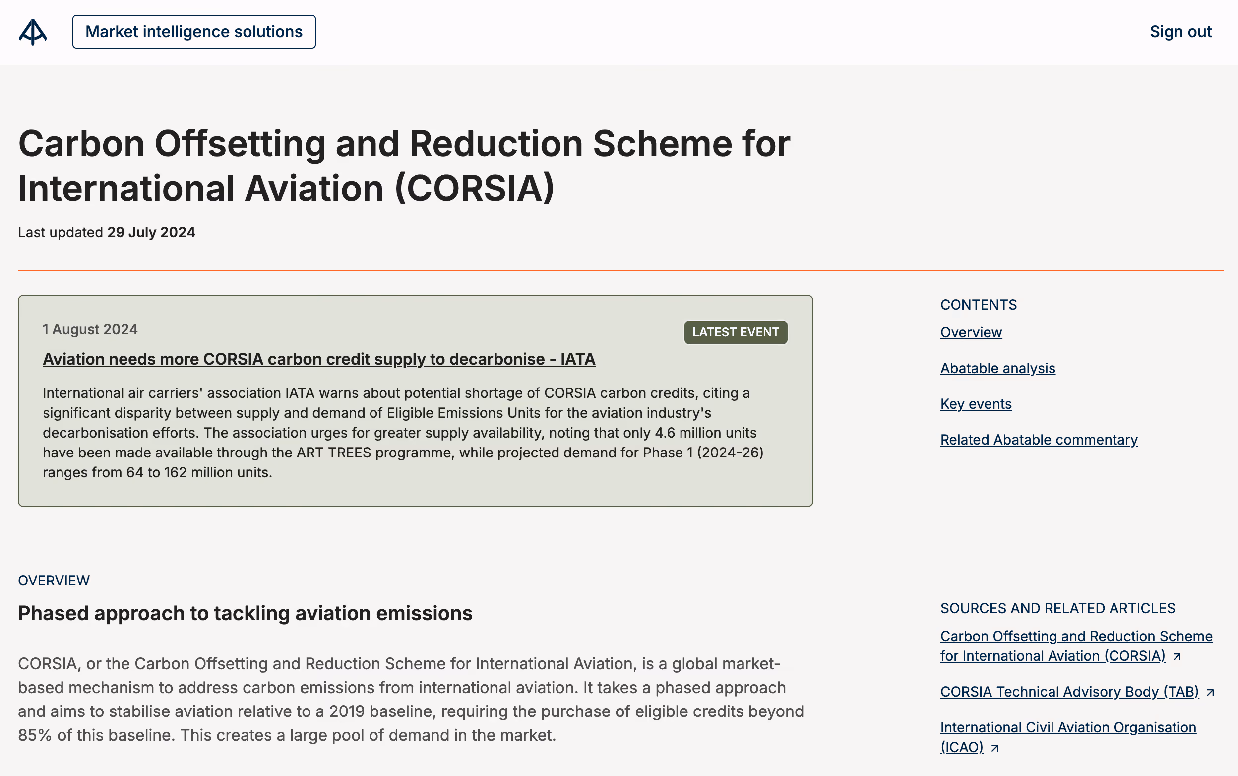Click the page title mentioning CORSIA
The image size is (1238, 776).
(x=404, y=166)
